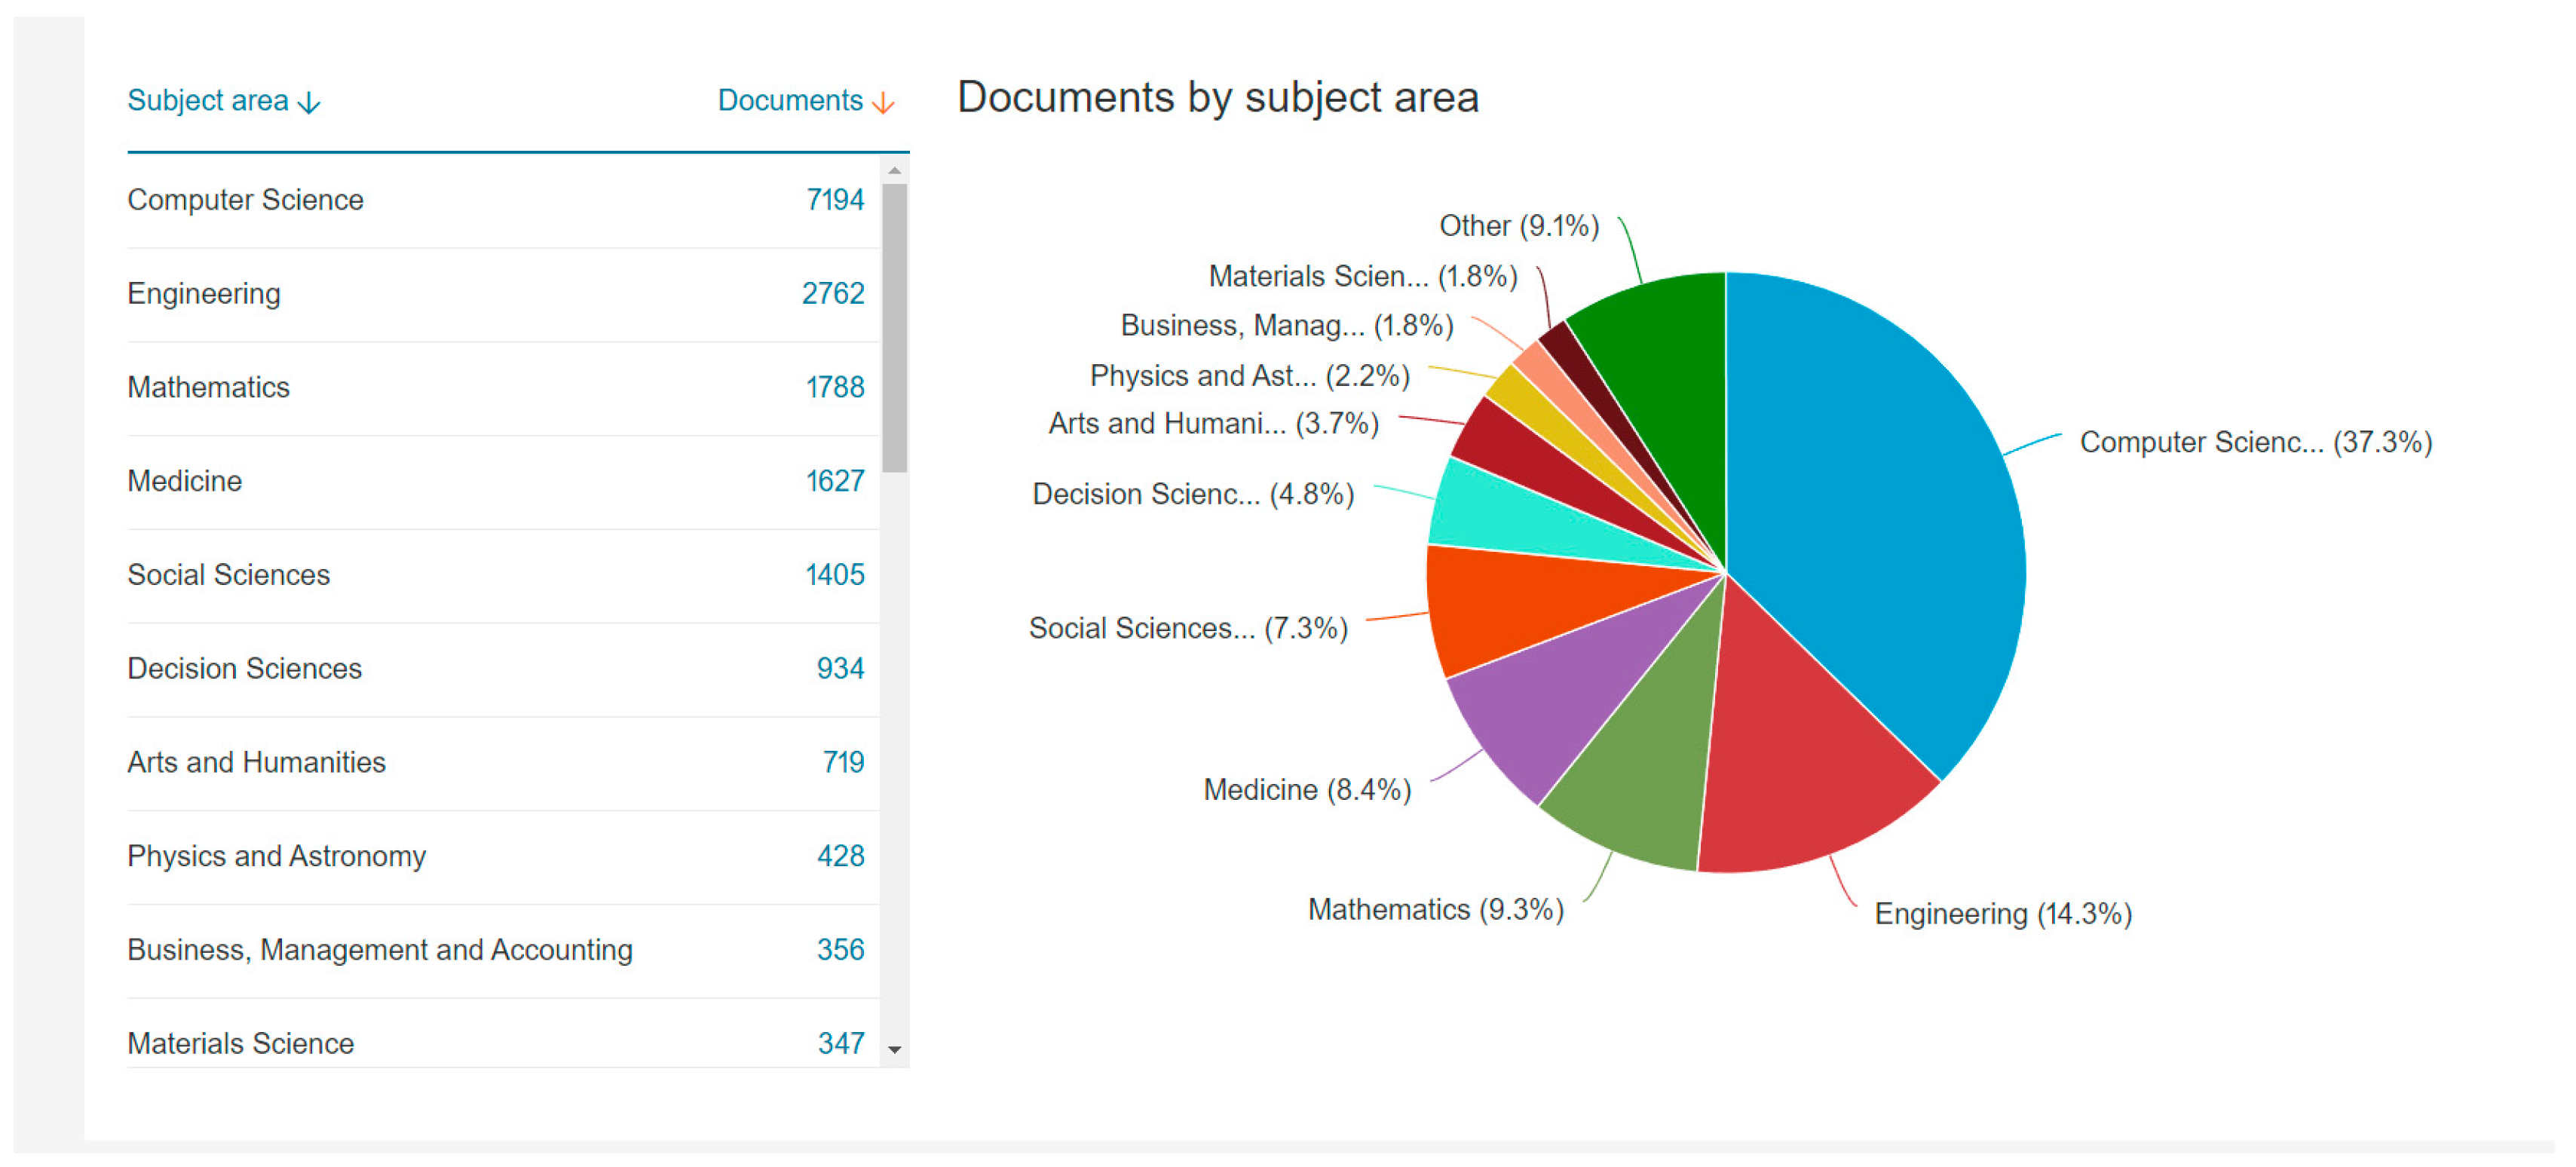The width and height of the screenshot is (2576, 1167).
Task: Click Physics and Astronomy count 428
Action: pyautogui.click(x=839, y=857)
